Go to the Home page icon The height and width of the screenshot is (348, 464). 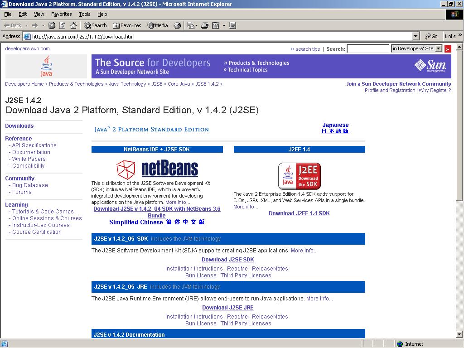coord(73,25)
